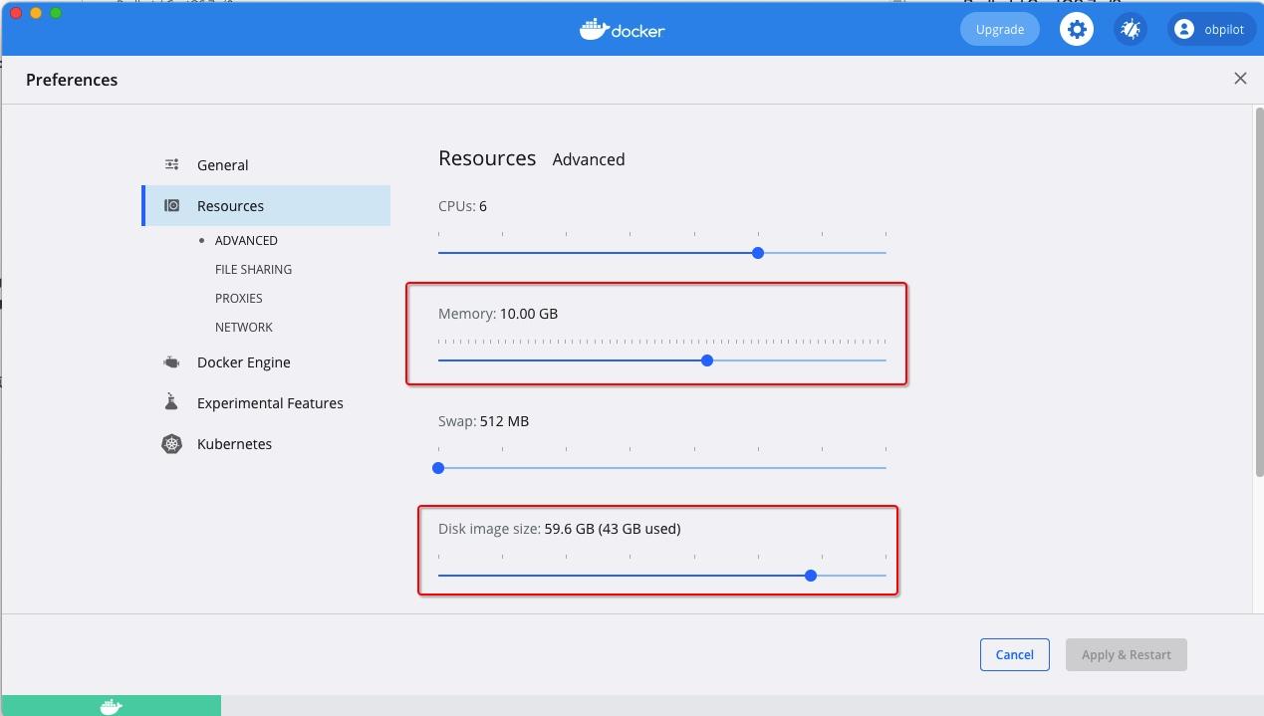Viewport: 1264px width, 716px height.
Task: Close the Preferences panel
Action: (x=1240, y=79)
